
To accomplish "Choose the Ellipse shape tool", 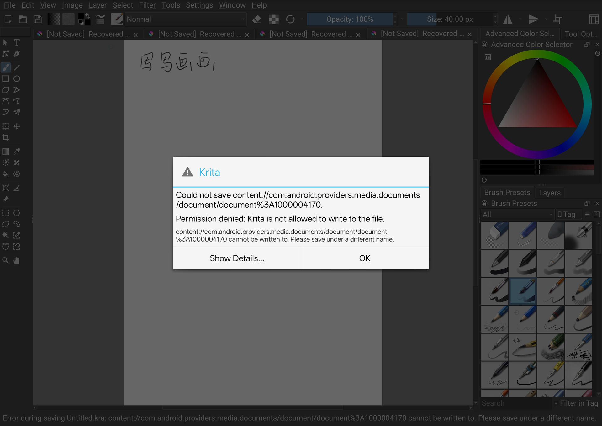I will tap(17, 79).
